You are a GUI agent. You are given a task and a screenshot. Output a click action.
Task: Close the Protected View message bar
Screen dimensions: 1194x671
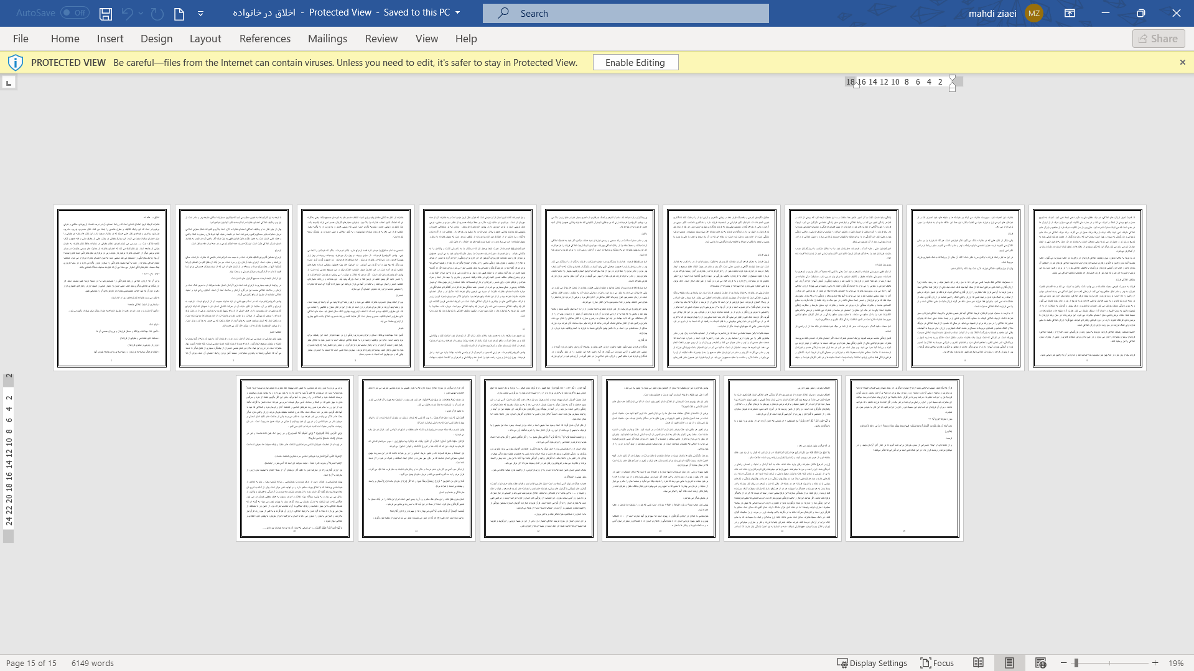point(1182,62)
